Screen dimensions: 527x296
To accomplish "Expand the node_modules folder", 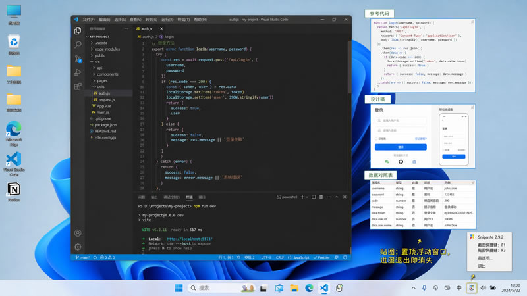I will click(107, 49).
